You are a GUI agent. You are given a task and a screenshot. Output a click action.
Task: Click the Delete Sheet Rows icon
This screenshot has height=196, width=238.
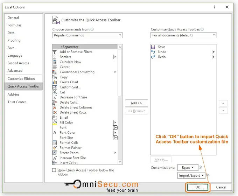tap(55, 112)
